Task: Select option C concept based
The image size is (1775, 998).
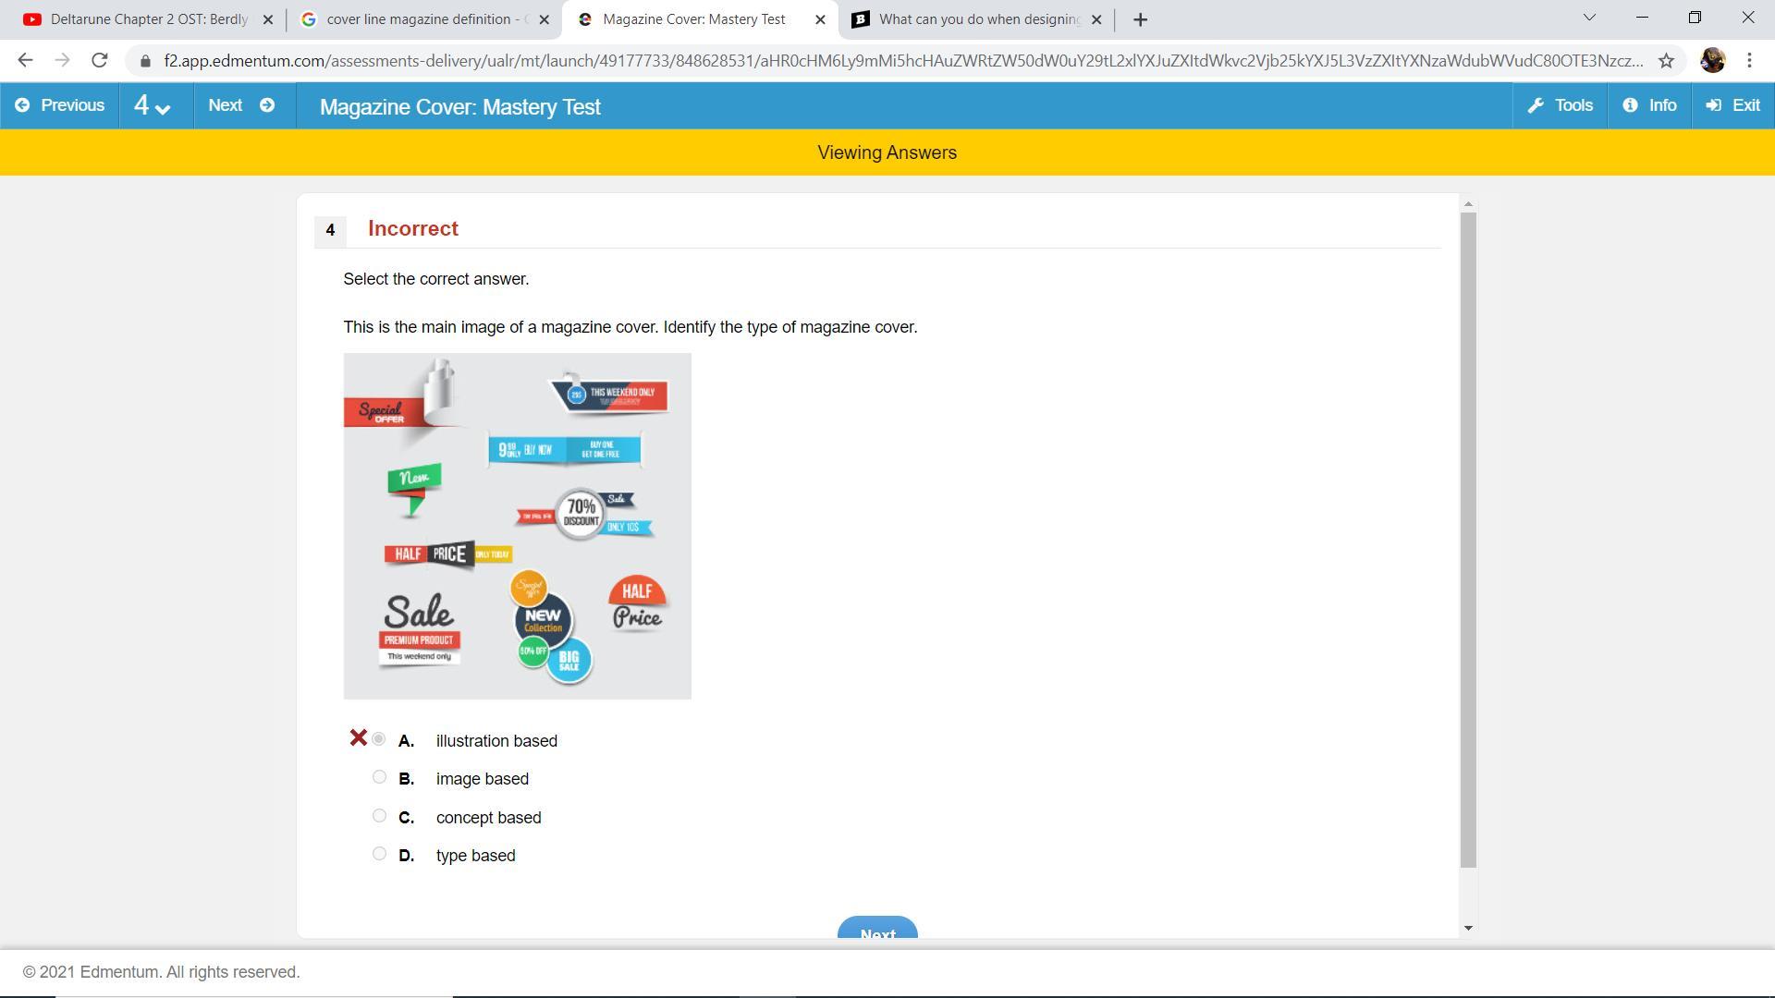Action: [379, 816]
